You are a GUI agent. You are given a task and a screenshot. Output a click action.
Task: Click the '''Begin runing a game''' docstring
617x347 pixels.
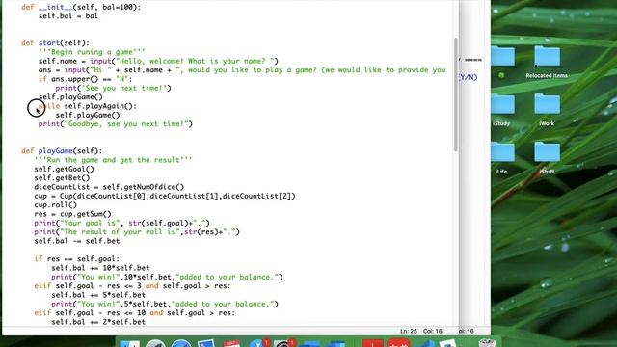tap(92, 52)
